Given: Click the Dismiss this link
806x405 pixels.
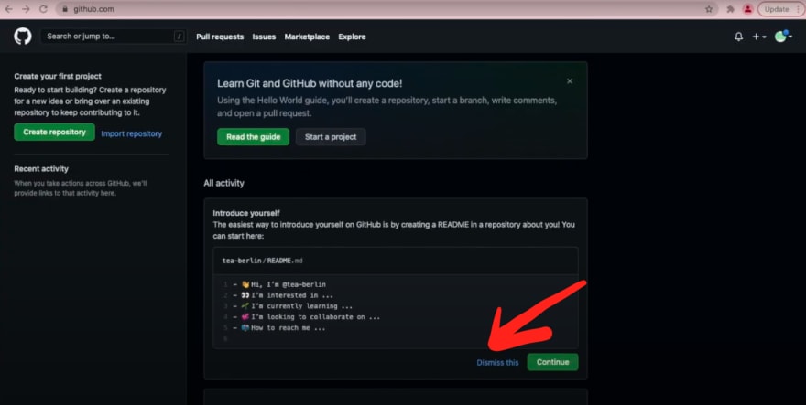Looking at the screenshot, I should click(x=497, y=362).
